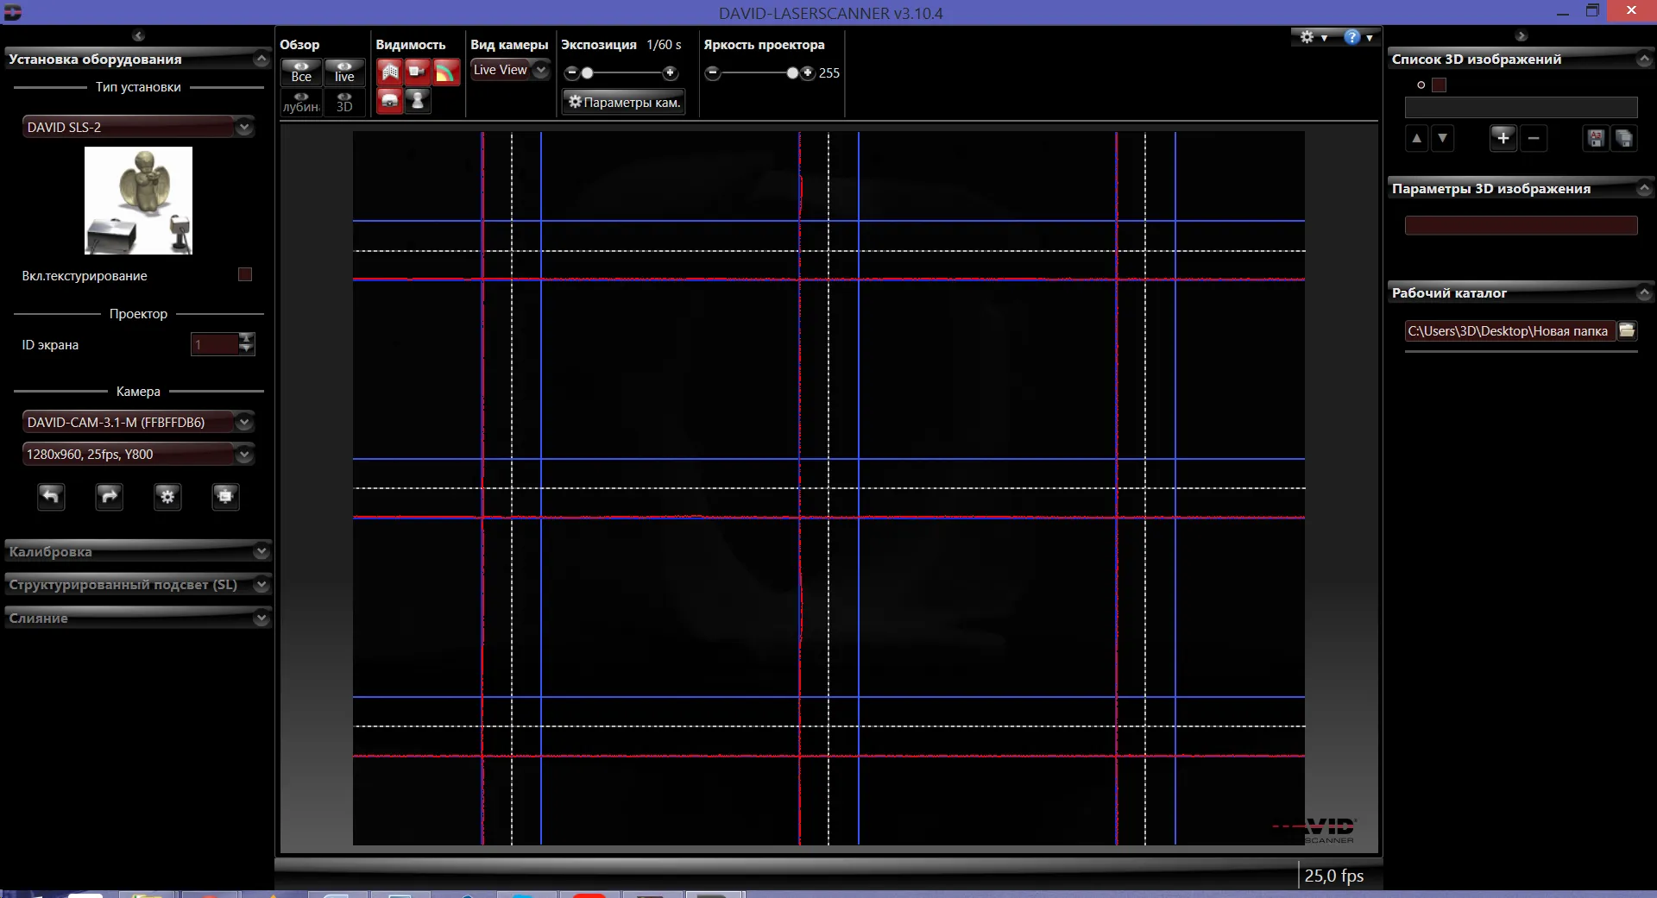Screen dimensions: 1657x898
Task: Toggle colored depth rainbow visibility icon
Action: point(446,72)
